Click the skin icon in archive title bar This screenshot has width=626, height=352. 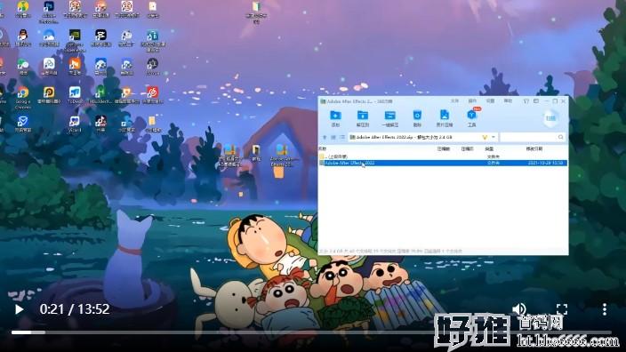526,101
